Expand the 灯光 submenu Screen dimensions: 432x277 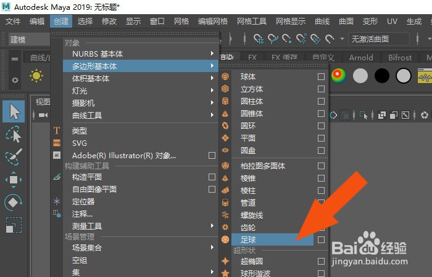point(141,90)
